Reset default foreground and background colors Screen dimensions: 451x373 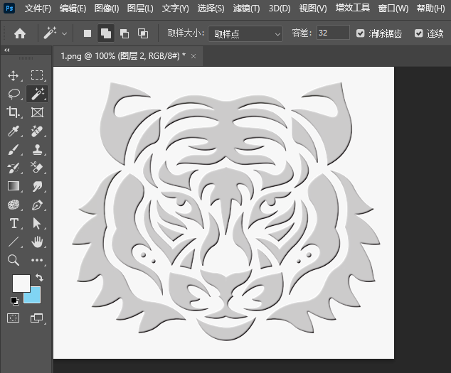[x=15, y=301]
